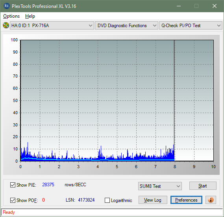Click the PlexTools XL application logo icon

coord(7,6)
